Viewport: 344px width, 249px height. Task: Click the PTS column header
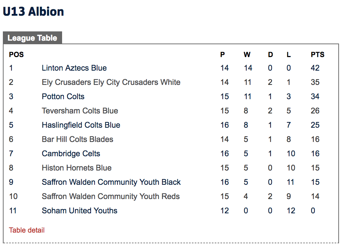(318, 55)
